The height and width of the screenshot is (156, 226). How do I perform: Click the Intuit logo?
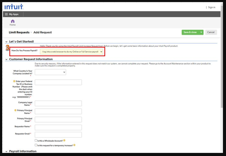click(x=14, y=7)
